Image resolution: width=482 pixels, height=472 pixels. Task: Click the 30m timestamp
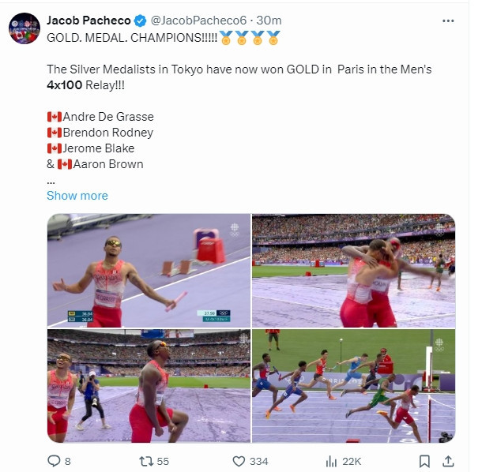(x=269, y=21)
